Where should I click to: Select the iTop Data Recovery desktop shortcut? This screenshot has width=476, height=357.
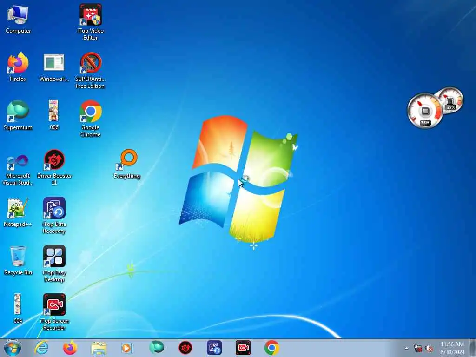[x=54, y=216]
